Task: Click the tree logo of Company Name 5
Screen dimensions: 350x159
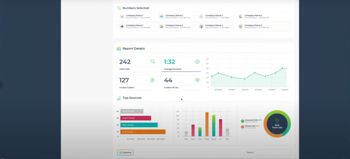Action: (x=240, y=27)
